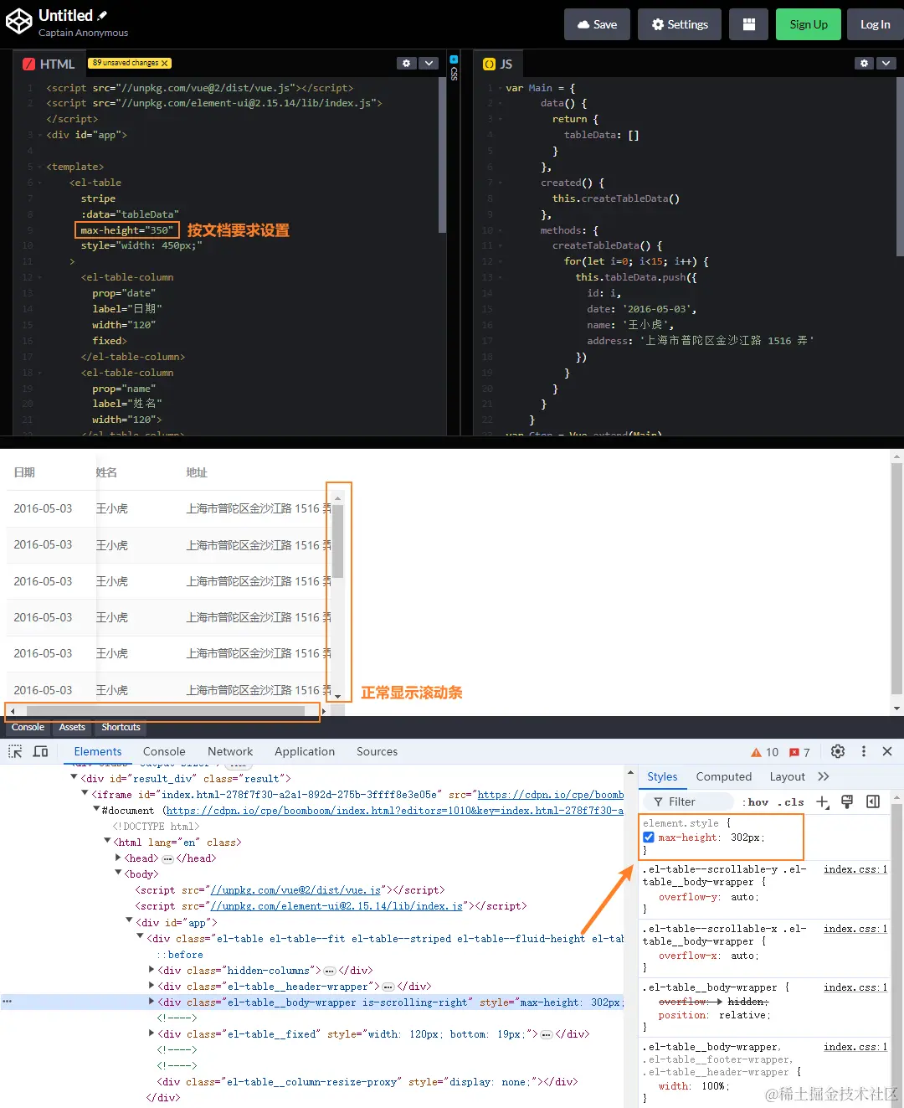
Task: Expand the head element node
Action: click(x=118, y=858)
